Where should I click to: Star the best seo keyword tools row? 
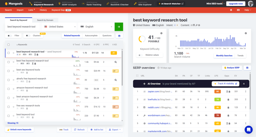coord(13,71)
